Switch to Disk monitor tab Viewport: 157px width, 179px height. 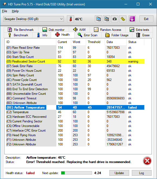[x=54, y=30]
